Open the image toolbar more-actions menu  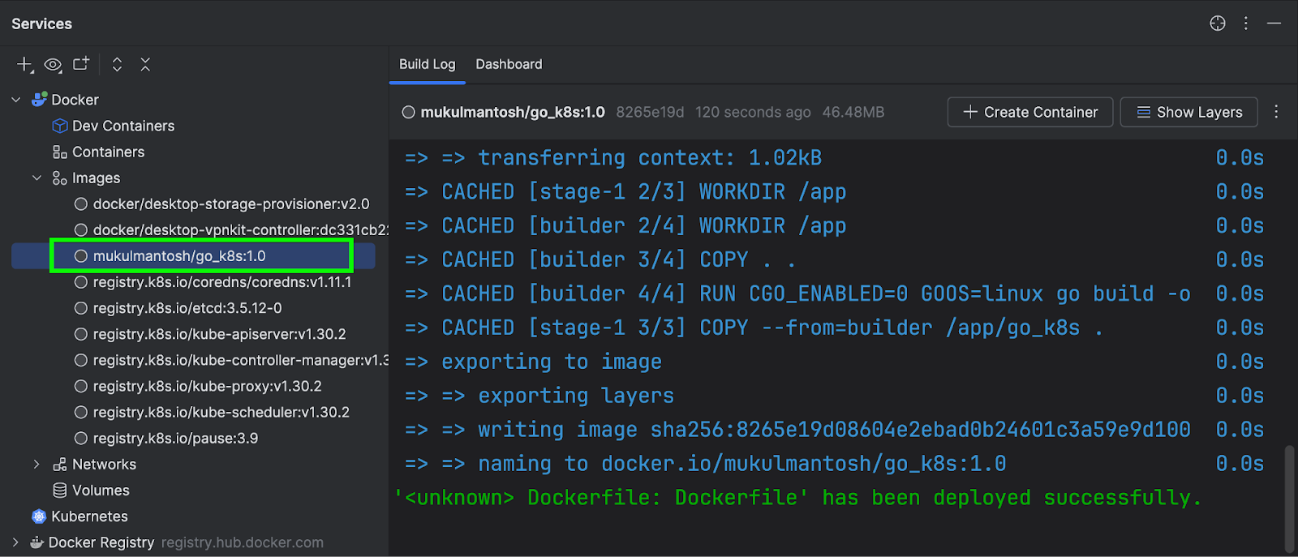pyautogui.click(x=1276, y=112)
